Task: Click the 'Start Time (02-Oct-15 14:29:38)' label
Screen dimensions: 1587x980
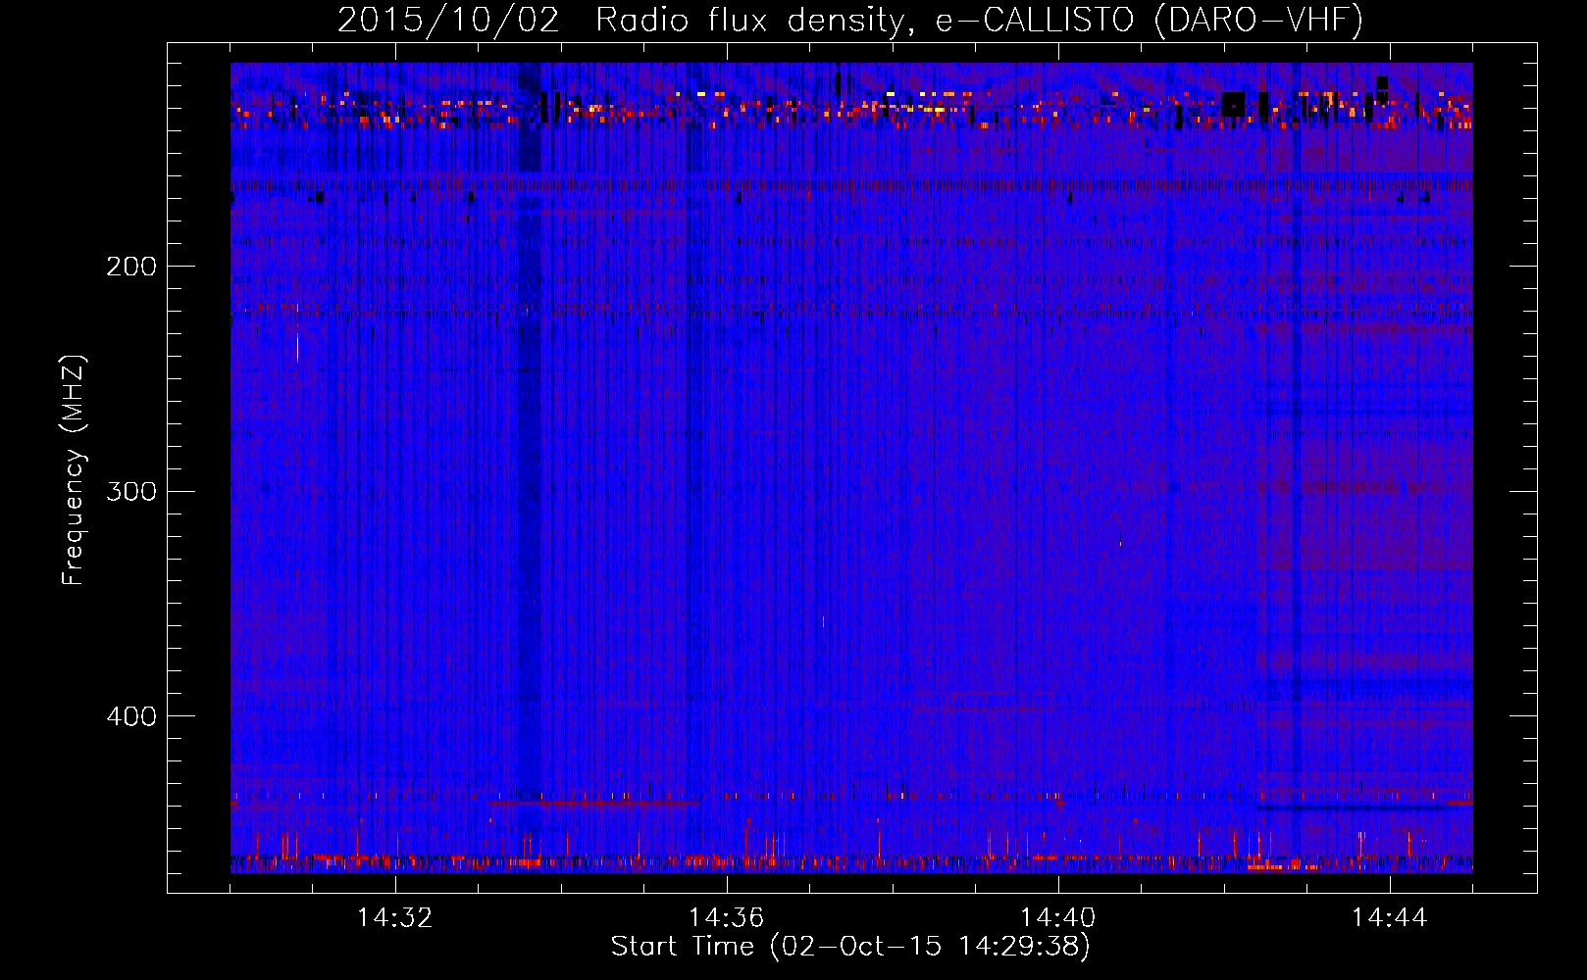Action: tap(850, 947)
